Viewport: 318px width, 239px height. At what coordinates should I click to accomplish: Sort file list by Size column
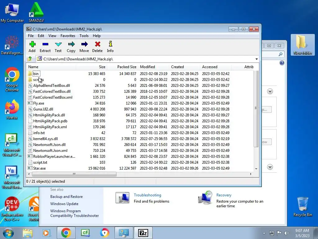(x=92, y=67)
